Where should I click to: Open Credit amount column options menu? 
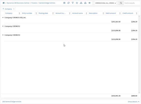click(136, 13)
